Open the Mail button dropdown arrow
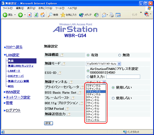The height and width of the screenshot is (135, 154). tap(107, 15)
